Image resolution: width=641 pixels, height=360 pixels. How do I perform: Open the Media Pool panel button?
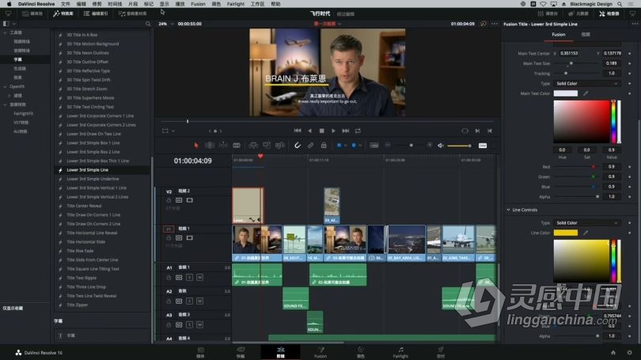(32, 13)
